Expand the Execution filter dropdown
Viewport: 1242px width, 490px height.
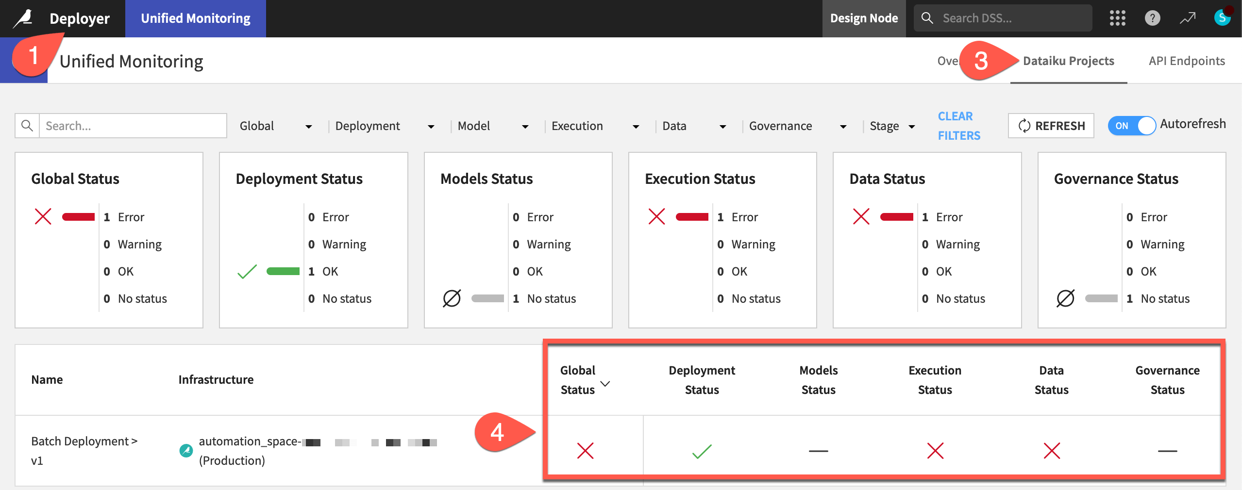pyautogui.click(x=595, y=126)
